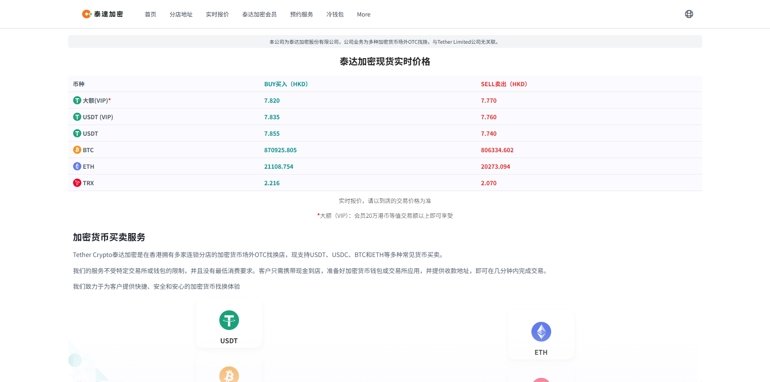This screenshot has height=382, width=770.
Task: Click the TRON icon in the TRX row
Action: click(77, 183)
